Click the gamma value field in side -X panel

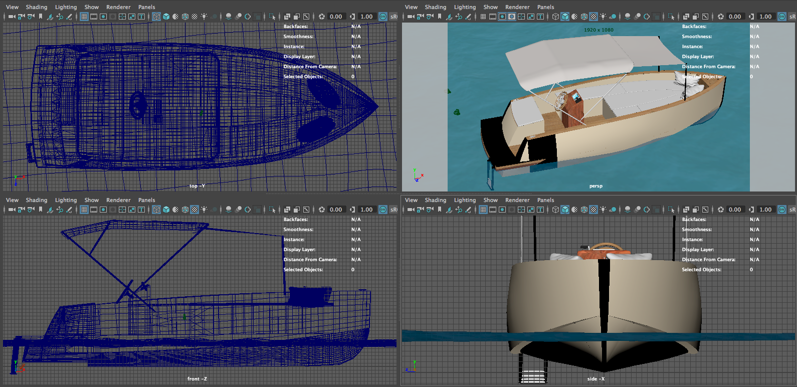(x=765, y=210)
